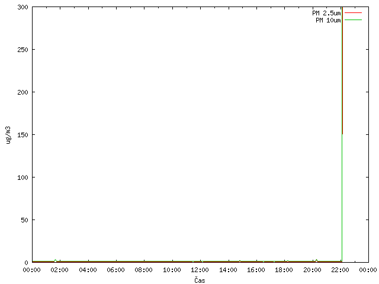Image resolution: width=379 pixels, height=284 pixels.
Task: Click the 10:00 time label
Action: 172,270
